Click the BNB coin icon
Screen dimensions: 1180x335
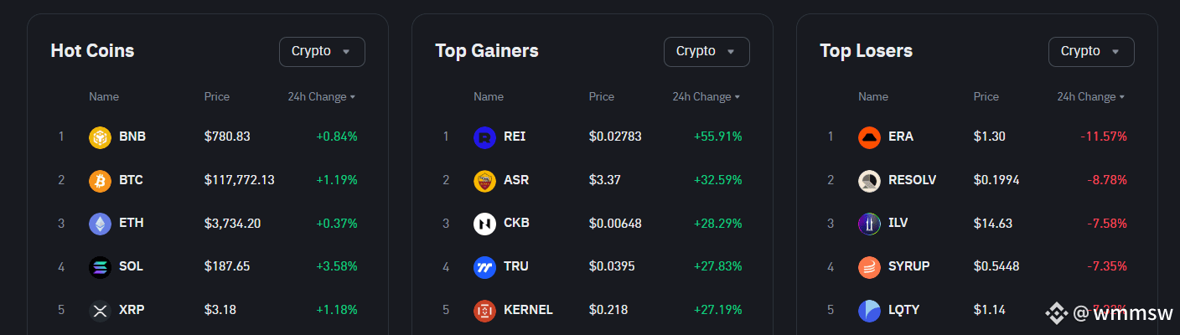[x=100, y=137]
